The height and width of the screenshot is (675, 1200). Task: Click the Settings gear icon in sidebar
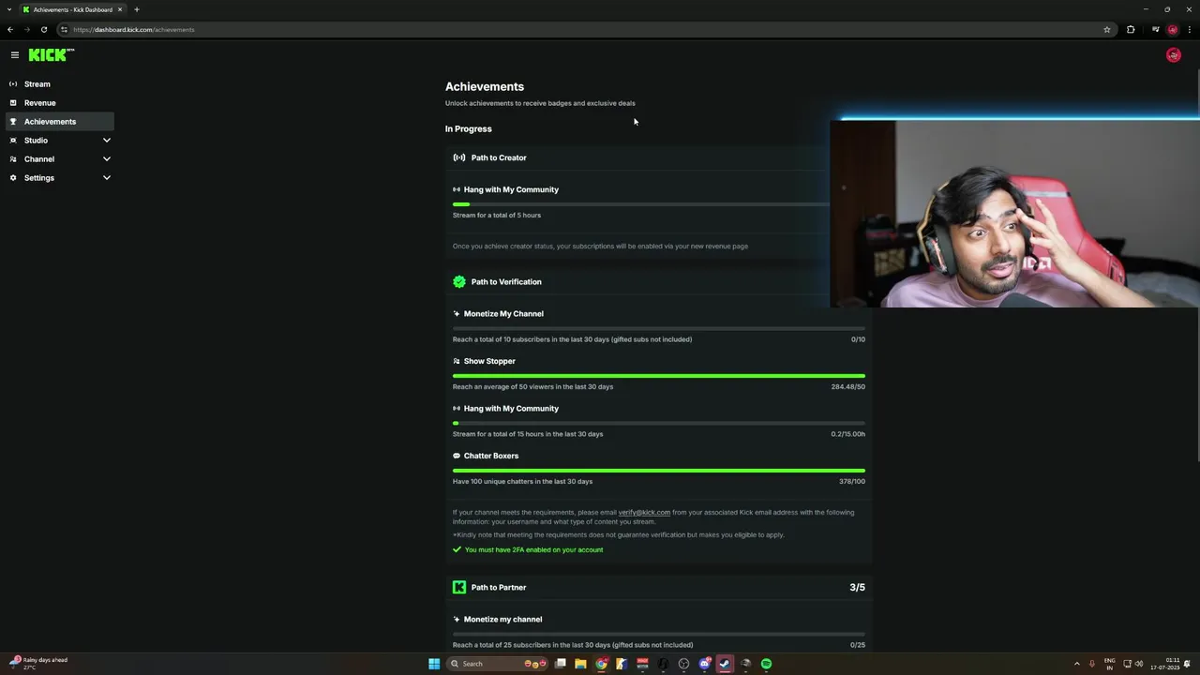pos(13,178)
